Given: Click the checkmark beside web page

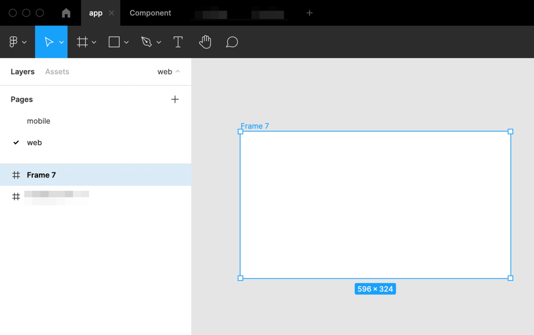Looking at the screenshot, I should pos(16,143).
